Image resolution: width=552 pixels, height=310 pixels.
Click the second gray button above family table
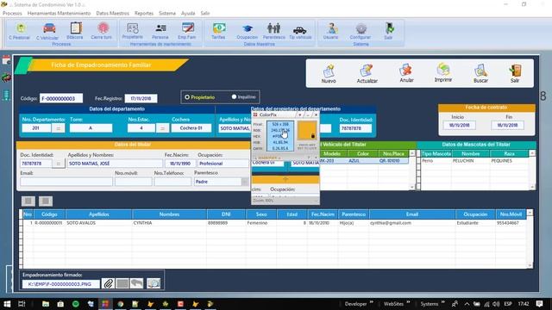[46, 201]
